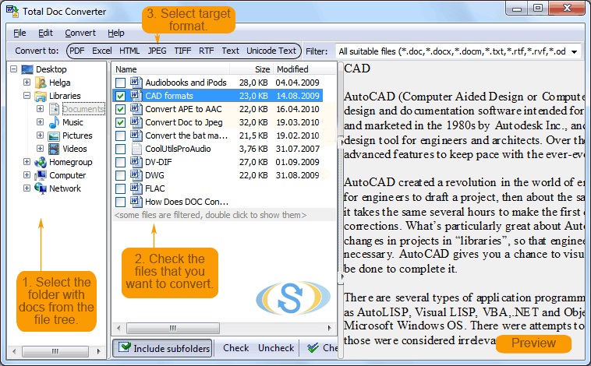Open the Convert menu
This screenshot has height=366, width=591.
(x=80, y=33)
